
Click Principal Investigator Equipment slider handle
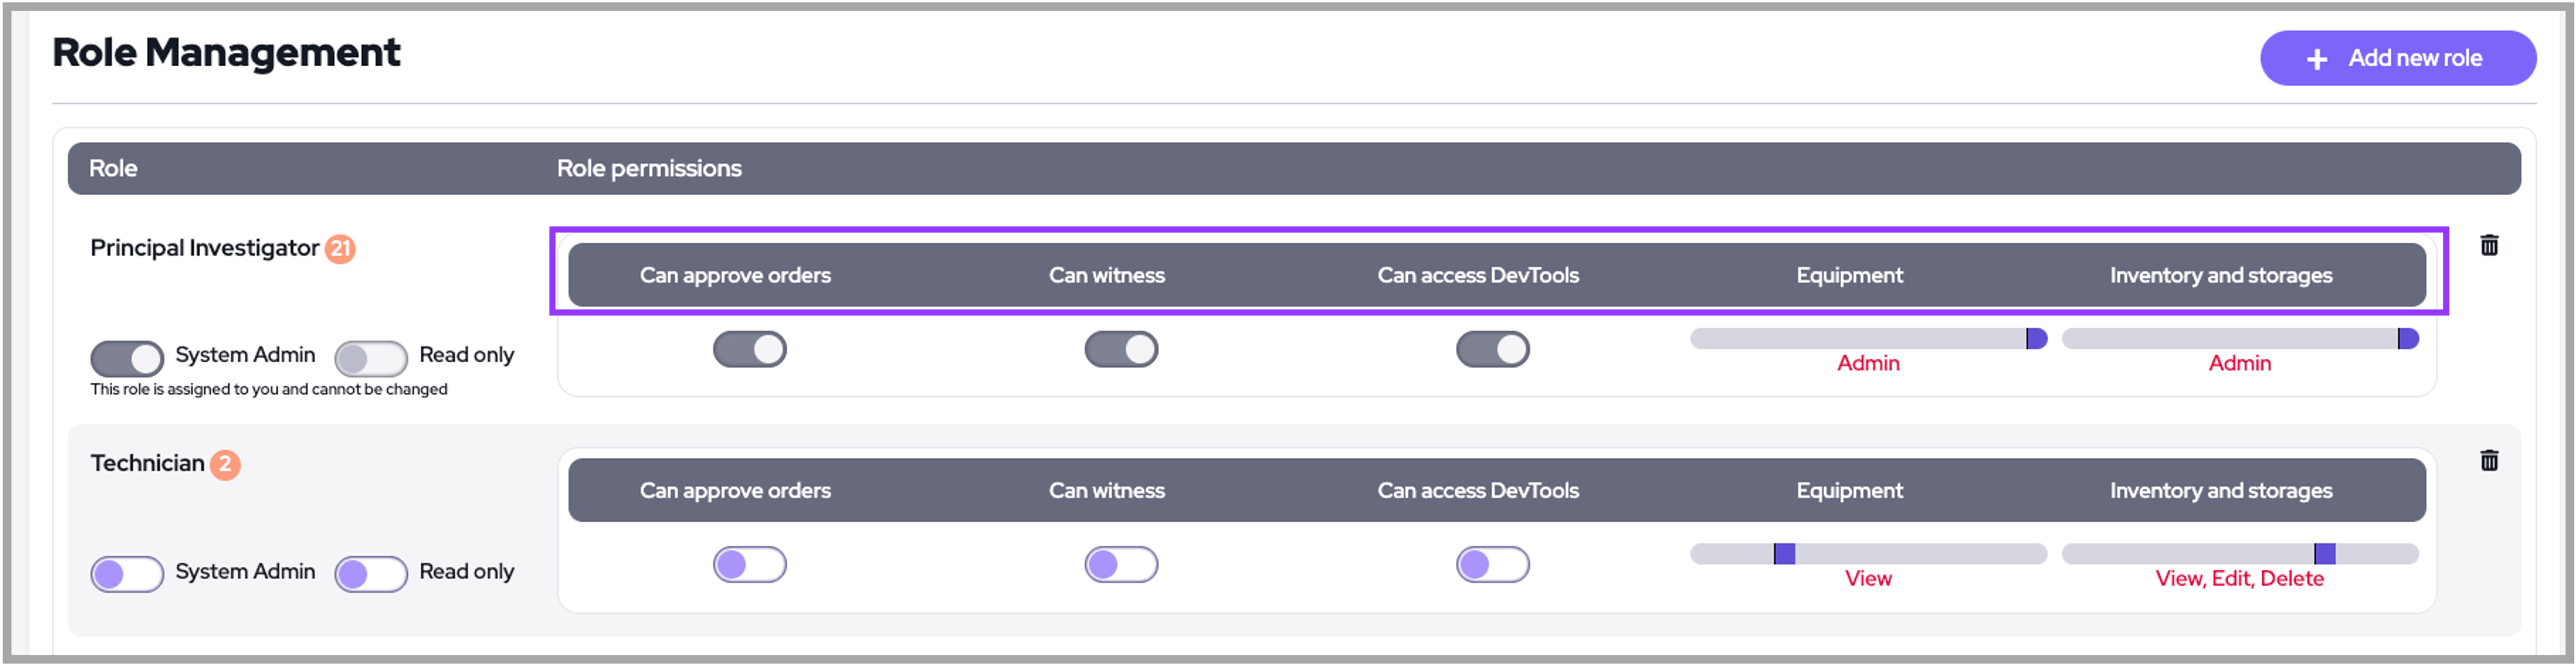pos(2036,339)
